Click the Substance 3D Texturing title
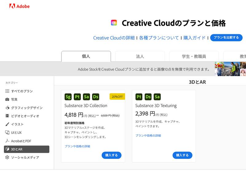246x184 pixels. [156, 106]
